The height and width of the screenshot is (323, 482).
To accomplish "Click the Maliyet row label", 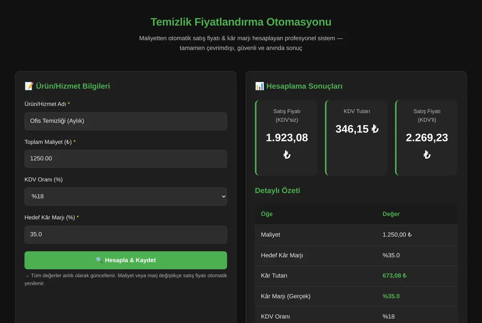I will [270, 235].
